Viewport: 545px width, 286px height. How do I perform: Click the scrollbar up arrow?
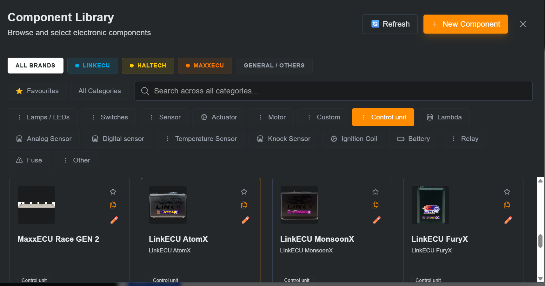pyautogui.click(x=540, y=181)
